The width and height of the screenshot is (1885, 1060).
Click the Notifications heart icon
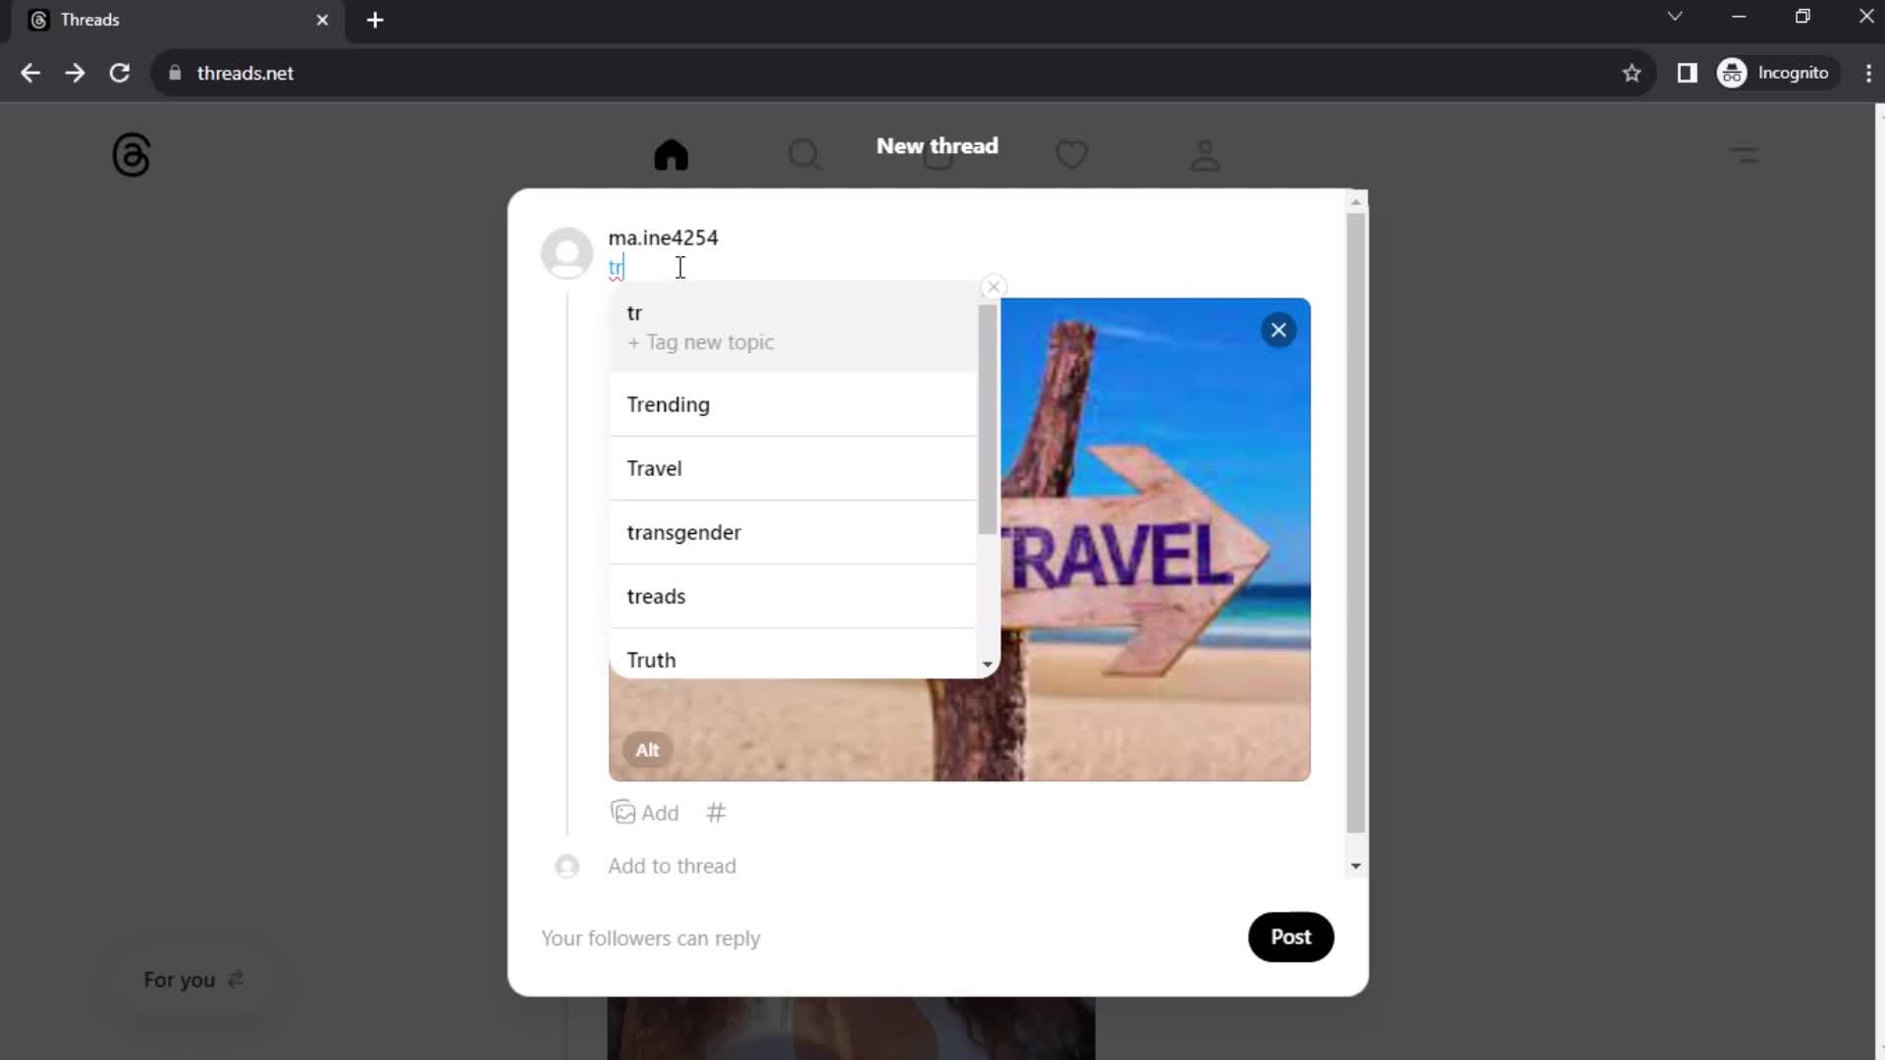click(x=1072, y=154)
